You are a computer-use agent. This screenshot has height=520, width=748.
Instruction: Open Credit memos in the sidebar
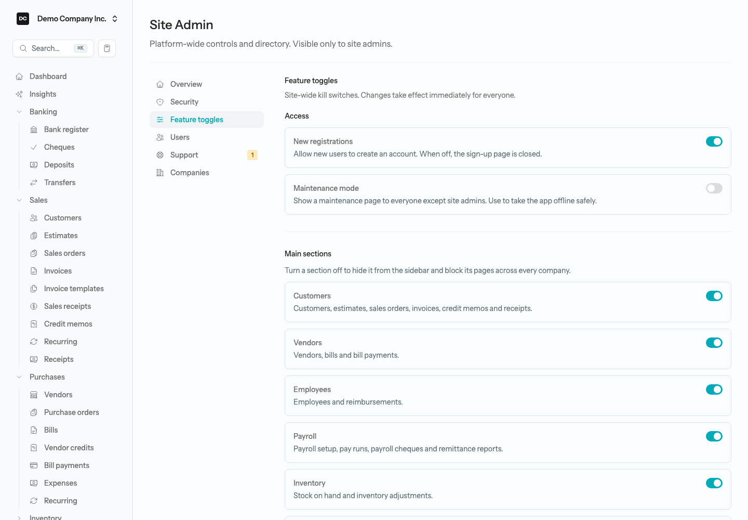[72, 324]
